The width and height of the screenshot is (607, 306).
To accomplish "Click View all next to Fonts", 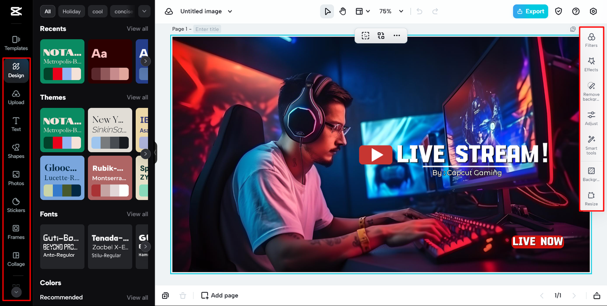I will click(x=137, y=214).
